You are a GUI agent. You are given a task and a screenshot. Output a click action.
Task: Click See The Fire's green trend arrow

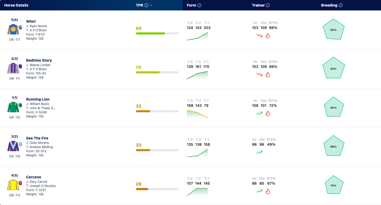259,152
